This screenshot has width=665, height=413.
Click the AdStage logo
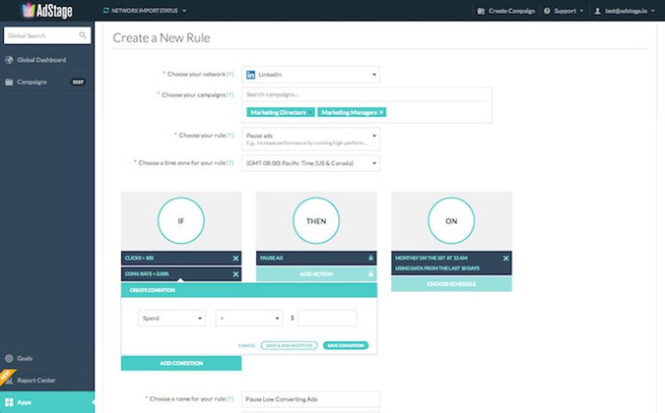pos(48,11)
